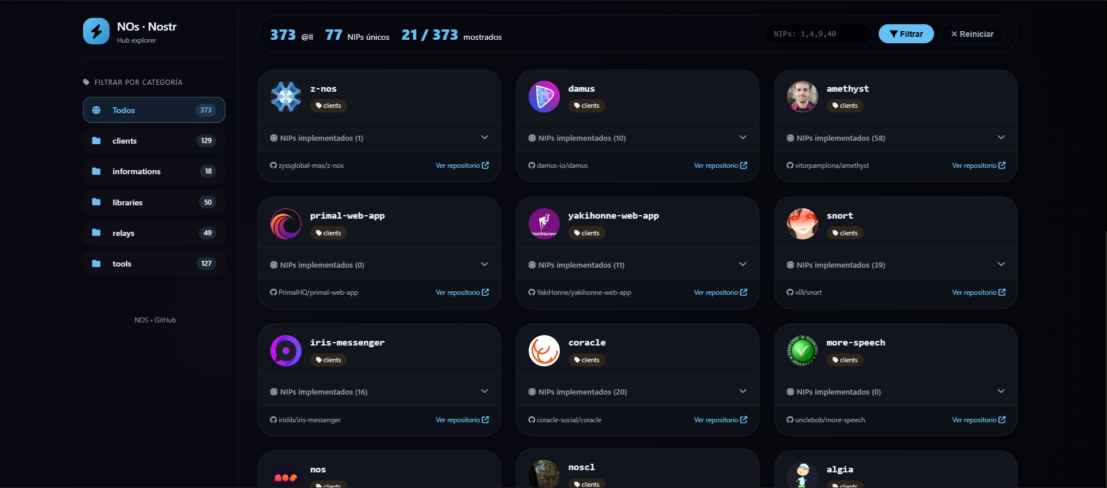The width and height of the screenshot is (1107, 488).
Task: Choose the libraries category in sidebar
Action: [x=154, y=202]
